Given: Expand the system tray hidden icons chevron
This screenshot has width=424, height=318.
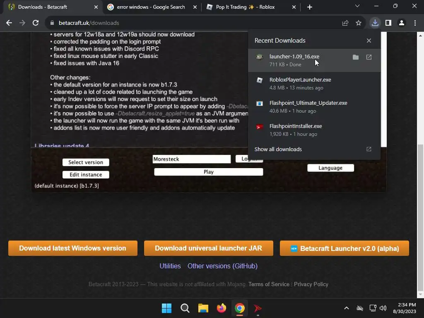Looking at the screenshot, I should (x=347, y=308).
